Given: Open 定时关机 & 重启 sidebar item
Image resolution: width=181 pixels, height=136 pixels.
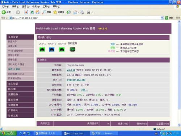Looking at the screenshot, I should click(20, 65).
